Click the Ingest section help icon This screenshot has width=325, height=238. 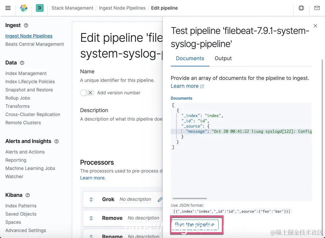(x=26, y=25)
